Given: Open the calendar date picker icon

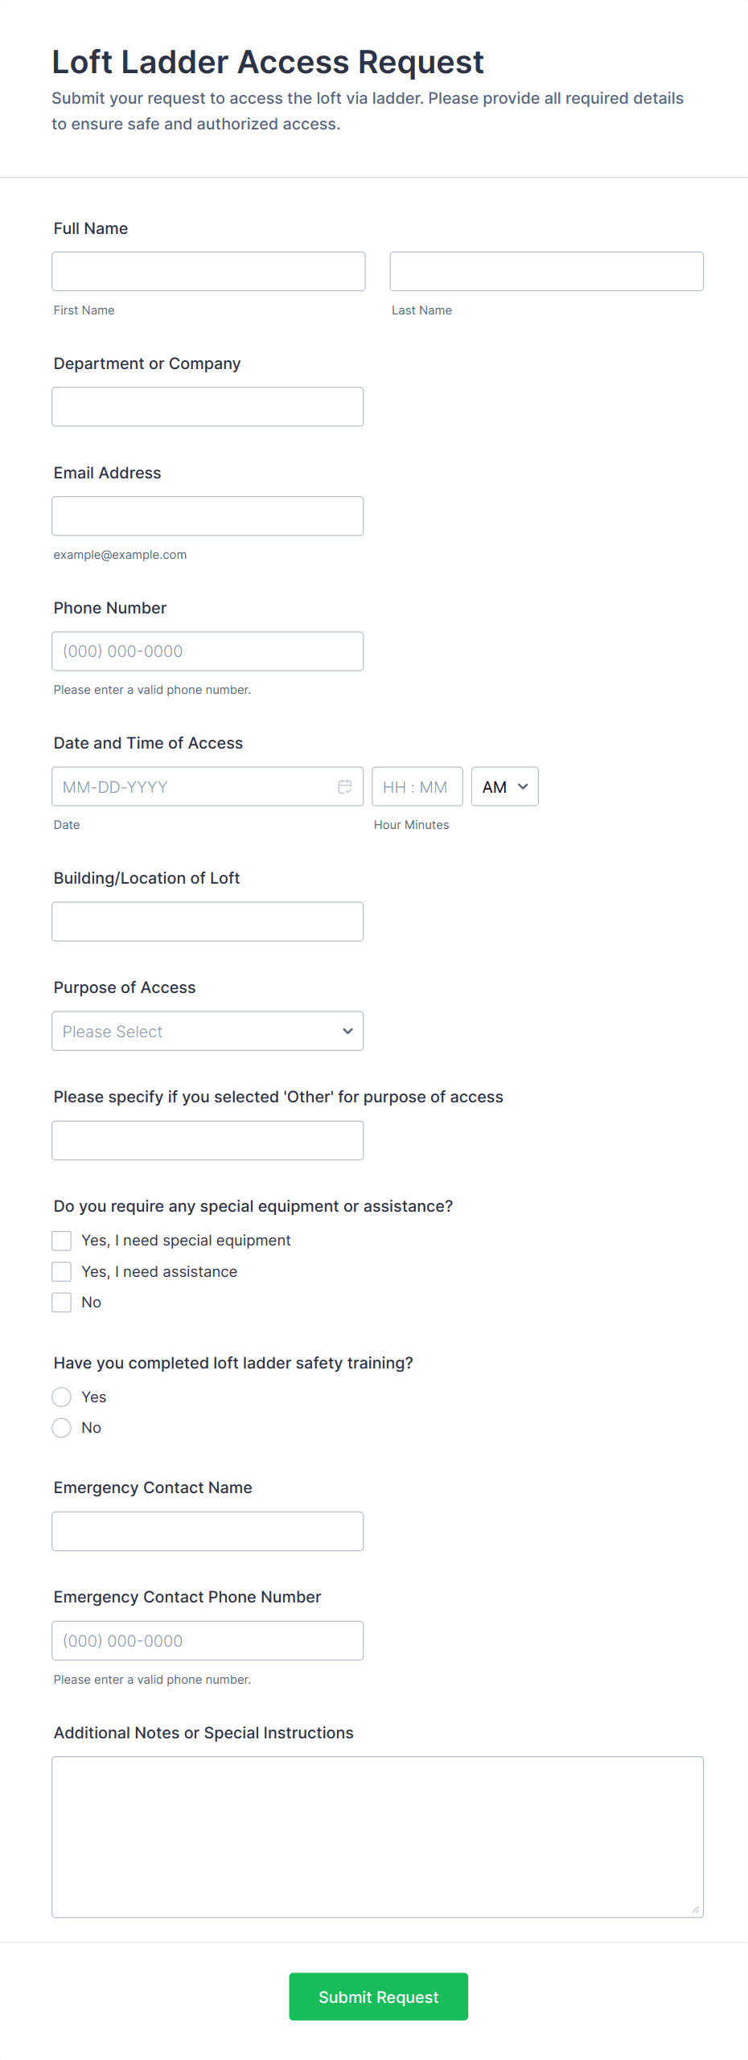Looking at the screenshot, I should pyautogui.click(x=345, y=786).
